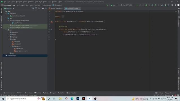The width and height of the screenshot is (180, 101).
Task: Toggle the Emulator right side tab
Action: (x=179, y=71)
